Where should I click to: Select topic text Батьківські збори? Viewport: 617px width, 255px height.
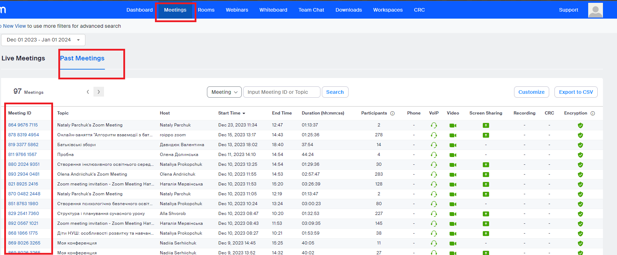[x=76, y=145]
